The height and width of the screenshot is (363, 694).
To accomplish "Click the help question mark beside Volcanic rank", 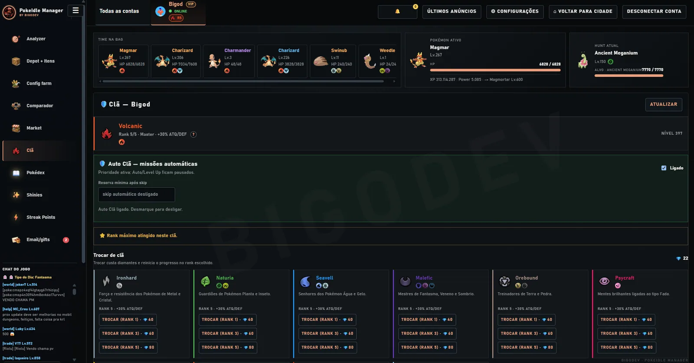I will (x=193, y=135).
